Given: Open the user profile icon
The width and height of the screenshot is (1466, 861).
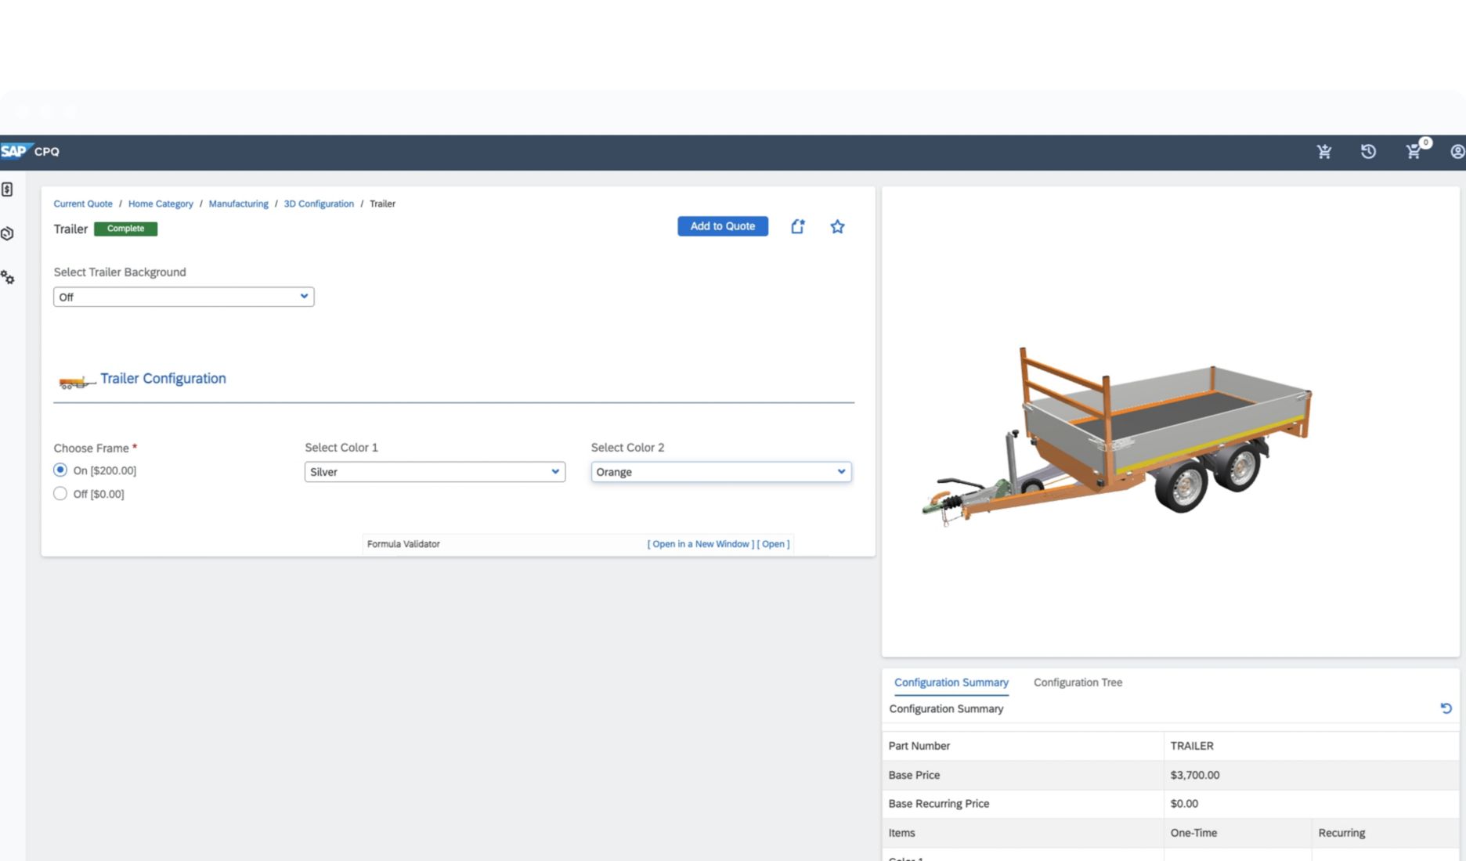Looking at the screenshot, I should 1457,152.
